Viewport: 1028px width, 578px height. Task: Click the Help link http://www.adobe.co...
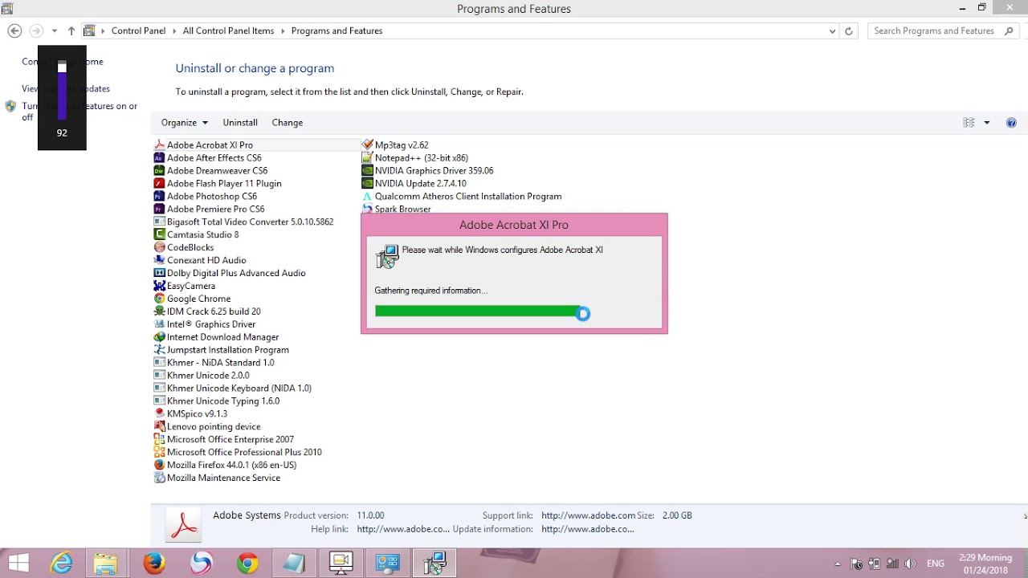coord(403,529)
